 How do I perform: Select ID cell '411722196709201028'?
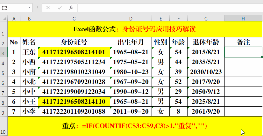(74, 82)
